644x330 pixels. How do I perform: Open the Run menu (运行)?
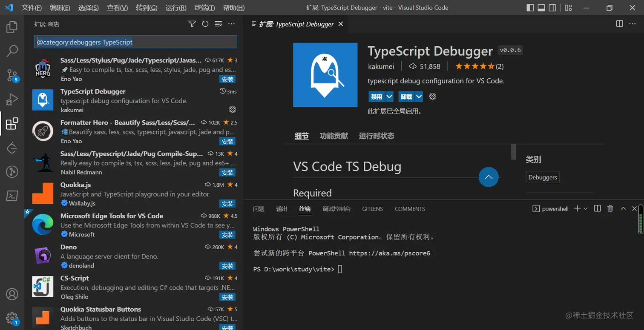coord(176,8)
